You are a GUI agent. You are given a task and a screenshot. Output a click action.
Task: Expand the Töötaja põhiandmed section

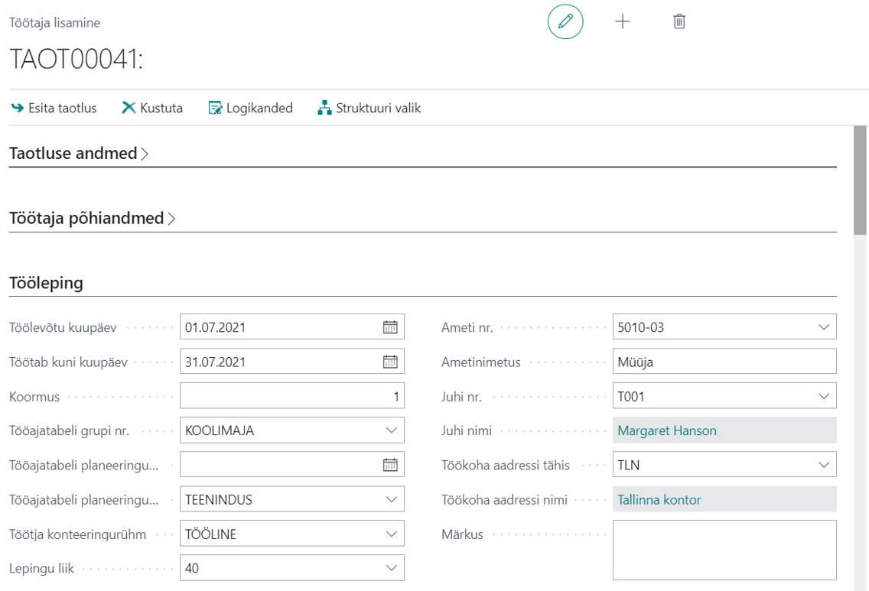click(x=92, y=218)
